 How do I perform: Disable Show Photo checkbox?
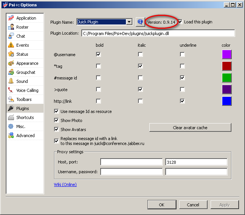pos(57,120)
